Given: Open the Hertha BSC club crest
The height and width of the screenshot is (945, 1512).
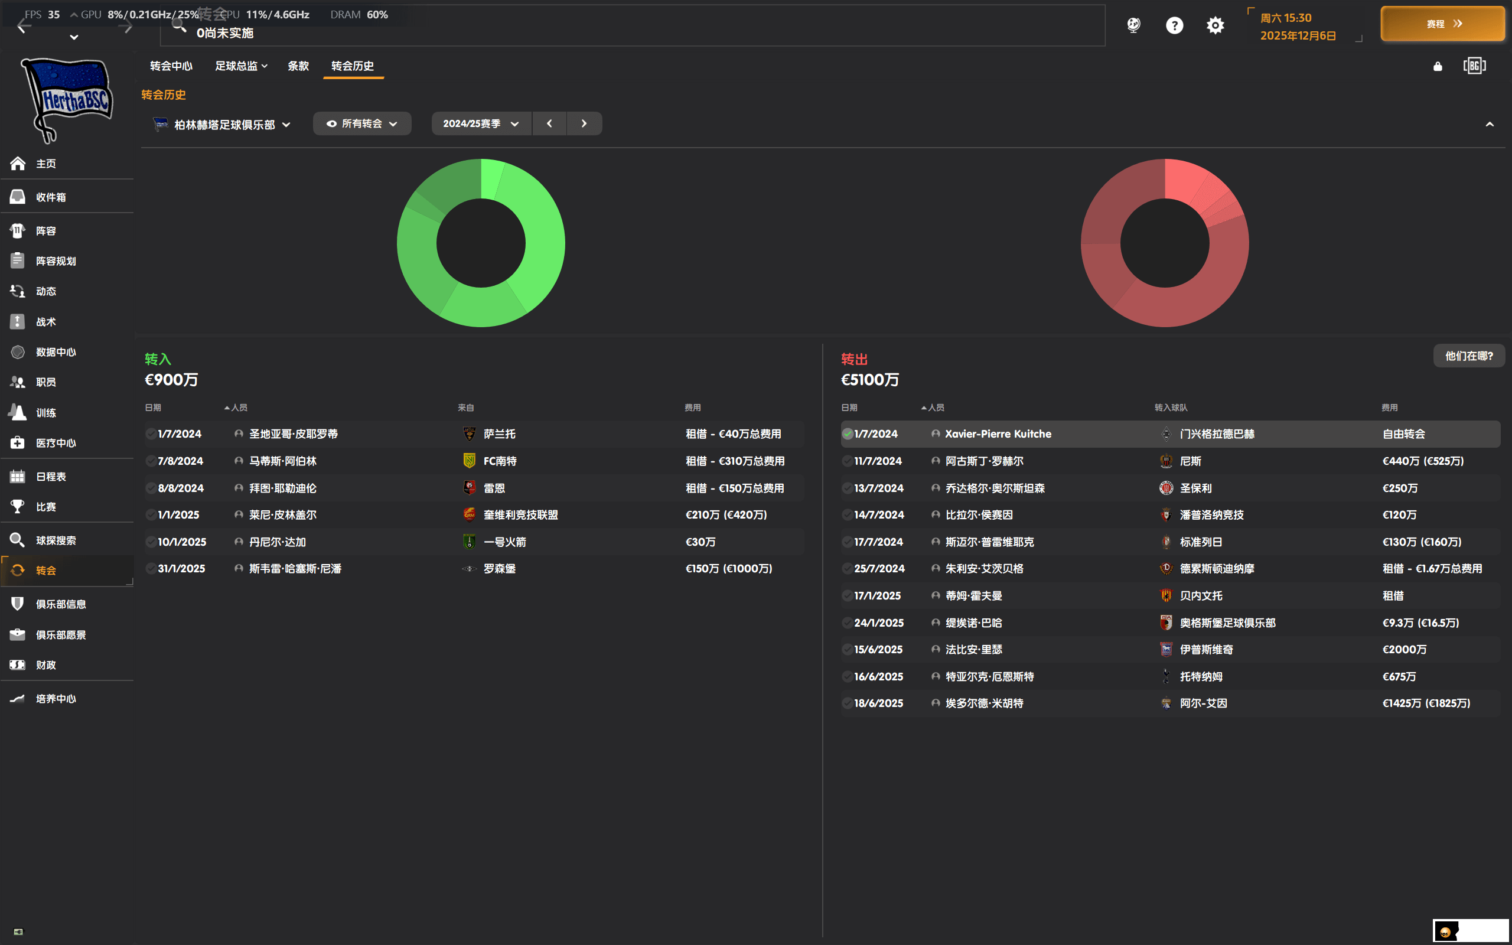Looking at the screenshot, I should tap(67, 100).
